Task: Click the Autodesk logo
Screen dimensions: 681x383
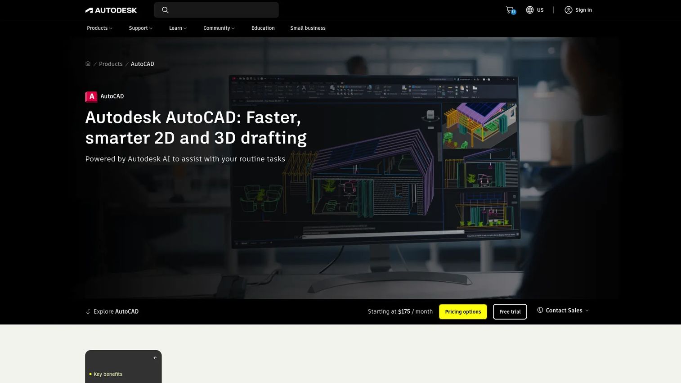Action: pos(111,10)
